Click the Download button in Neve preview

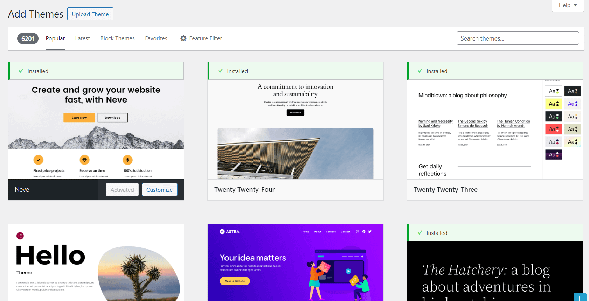pos(113,118)
